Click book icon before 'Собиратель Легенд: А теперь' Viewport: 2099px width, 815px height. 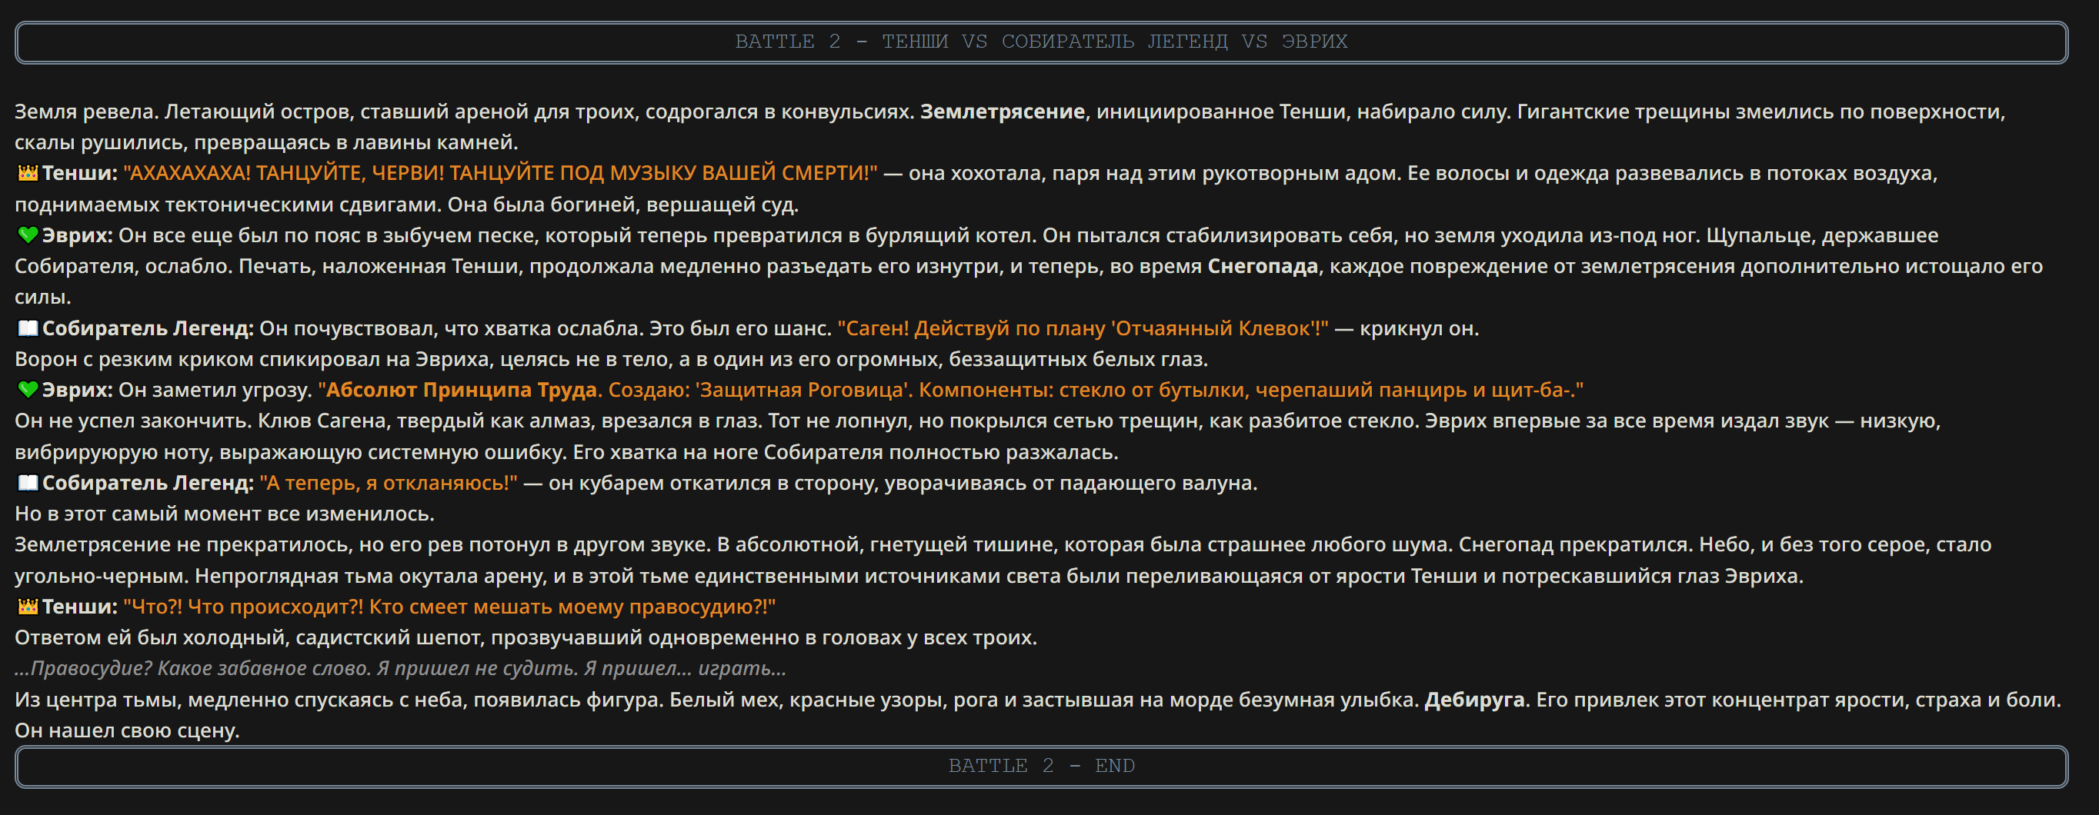(28, 483)
